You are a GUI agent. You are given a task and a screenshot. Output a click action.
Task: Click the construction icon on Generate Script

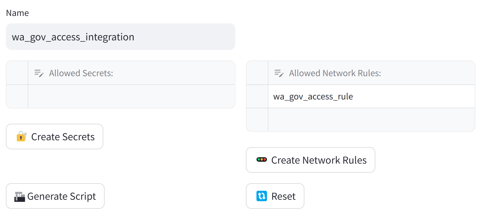point(19,197)
